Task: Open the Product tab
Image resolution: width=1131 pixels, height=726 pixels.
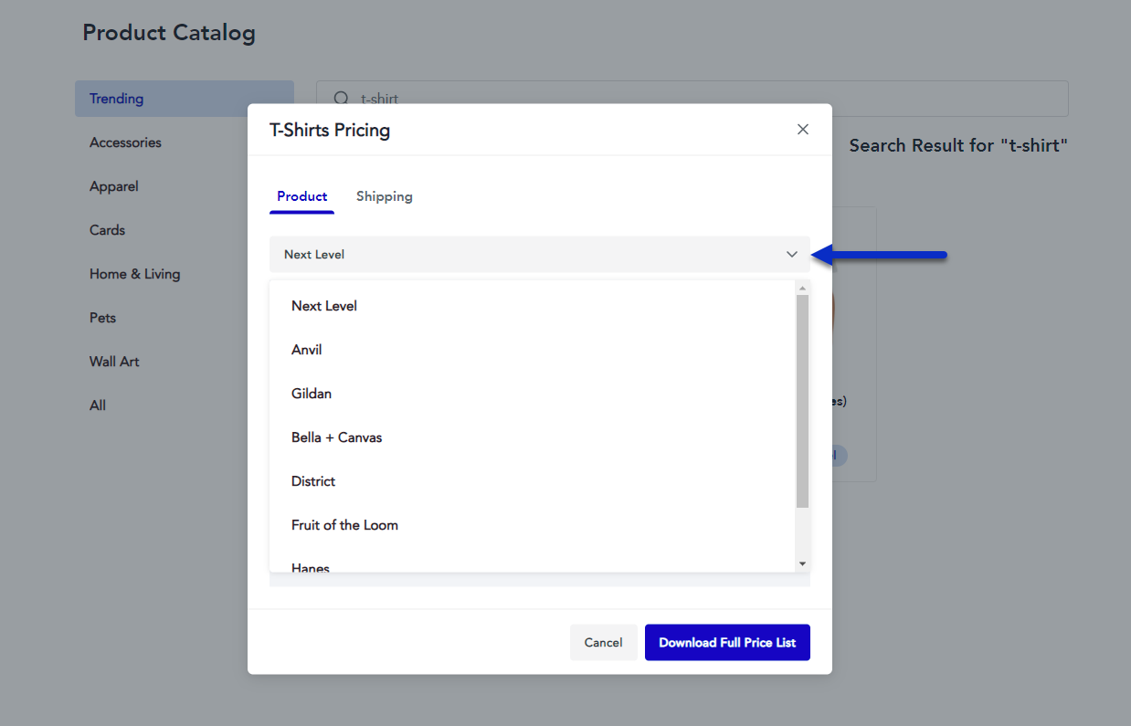Action: click(x=301, y=196)
